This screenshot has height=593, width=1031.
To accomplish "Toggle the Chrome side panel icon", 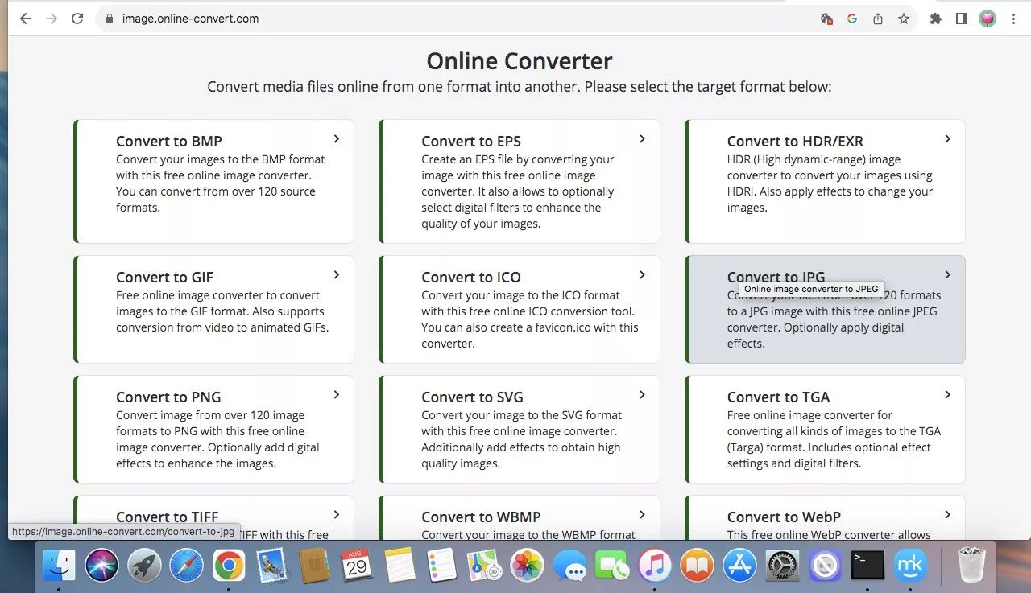I will [961, 19].
